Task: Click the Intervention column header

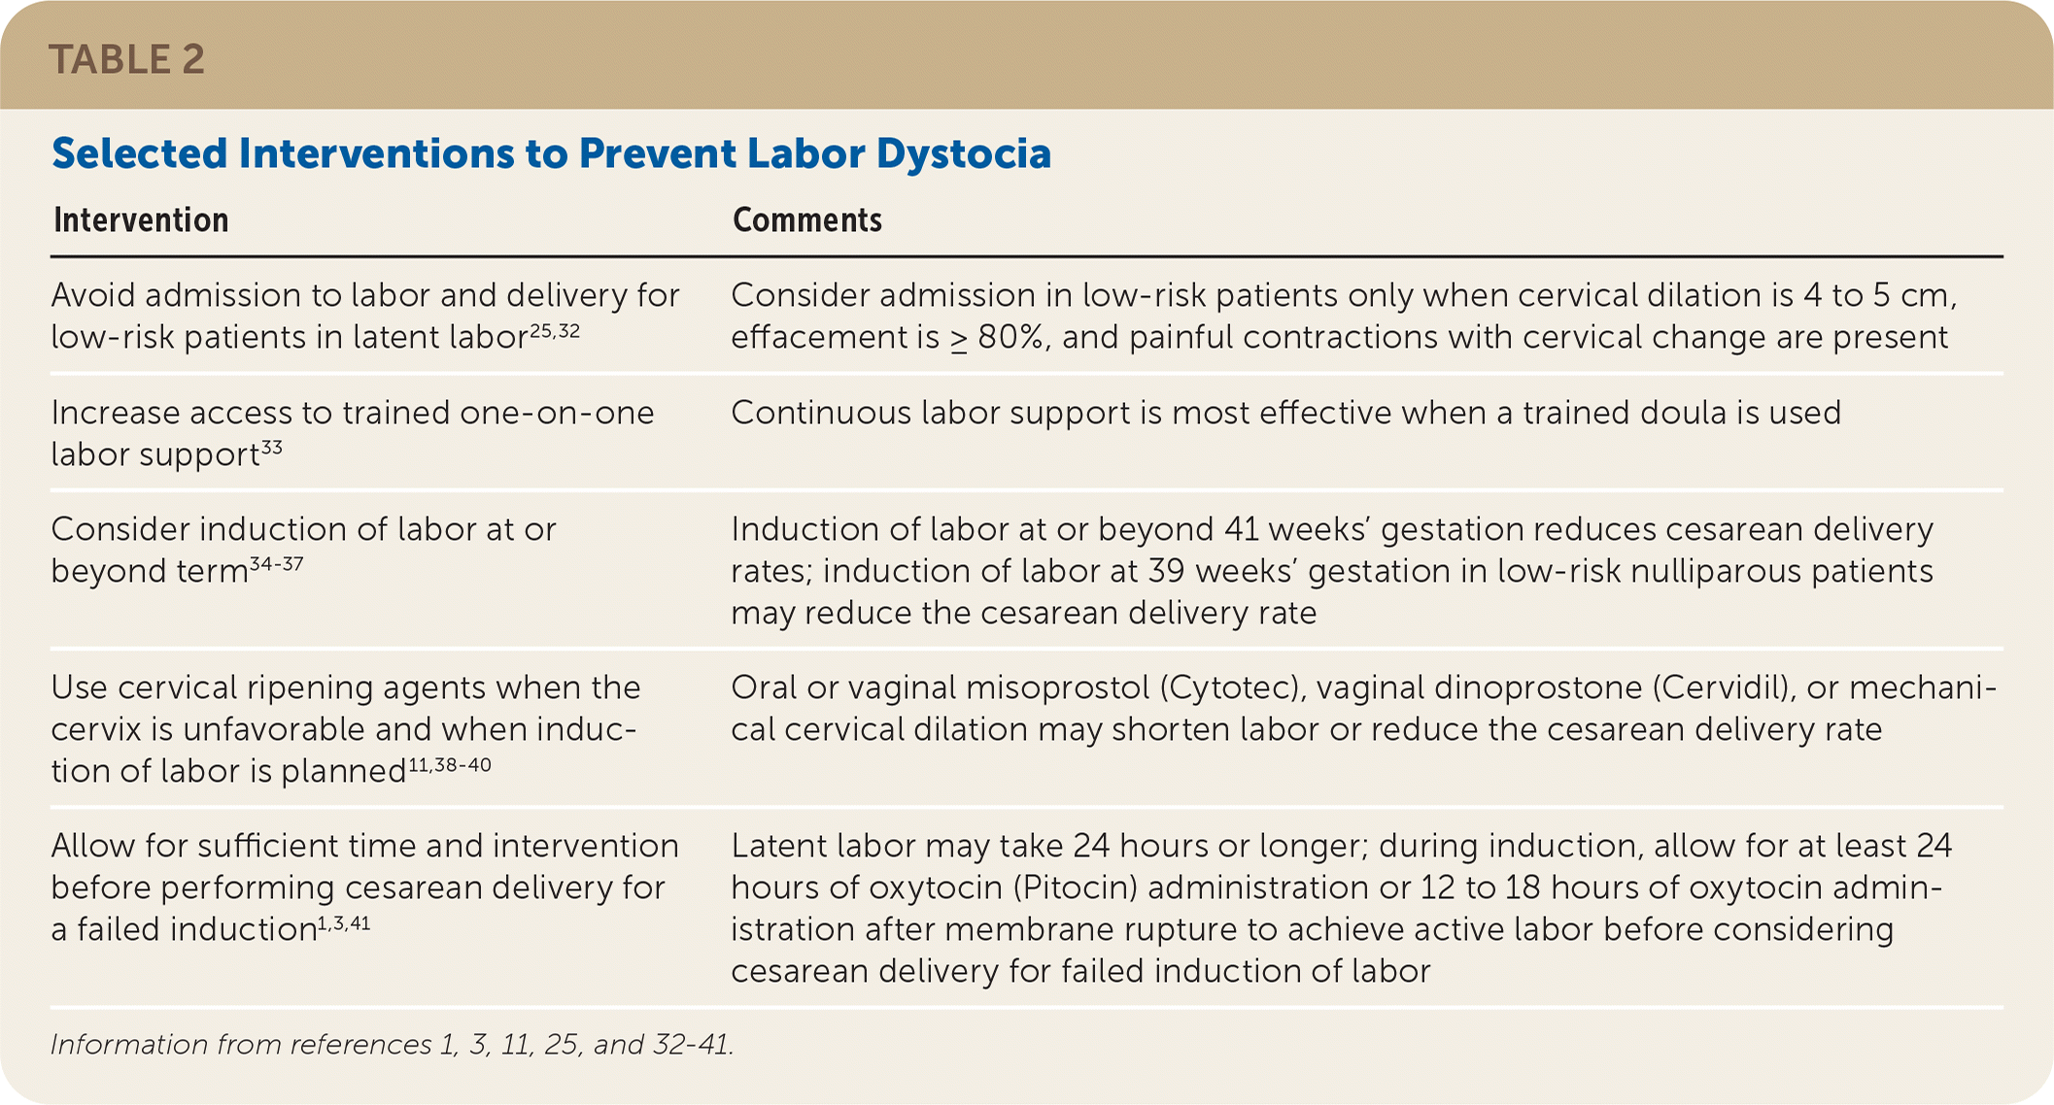Action: click(x=141, y=220)
